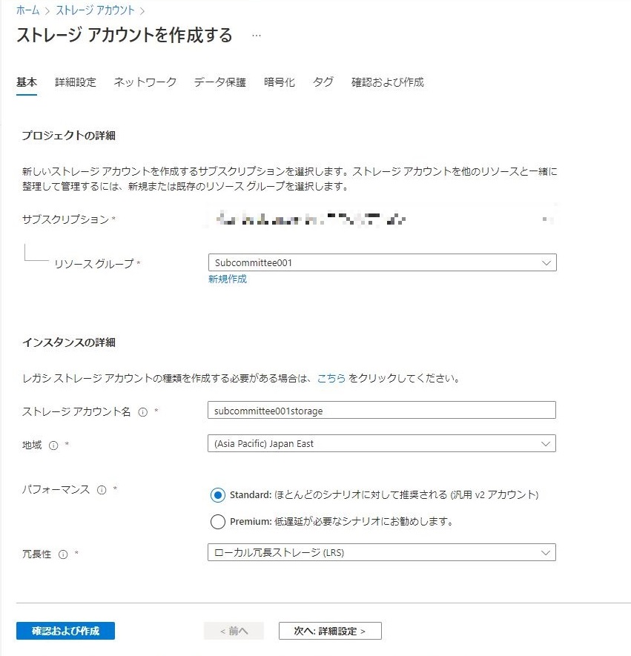Switch to the 詳細設定 tab
Image resolution: width=631 pixels, height=656 pixels.
click(76, 82)
